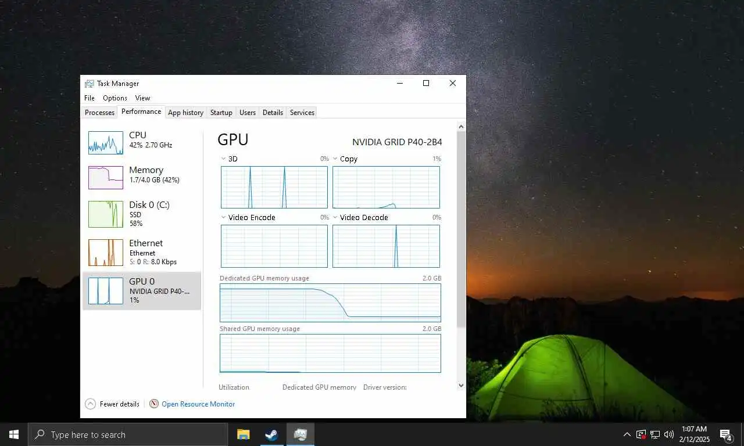
Task: Open the 3D engine graph dropdown
Action: coord(224,159)
